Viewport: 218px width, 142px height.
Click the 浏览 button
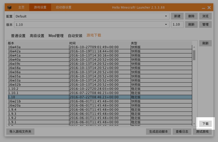click(x=205, y=16)
